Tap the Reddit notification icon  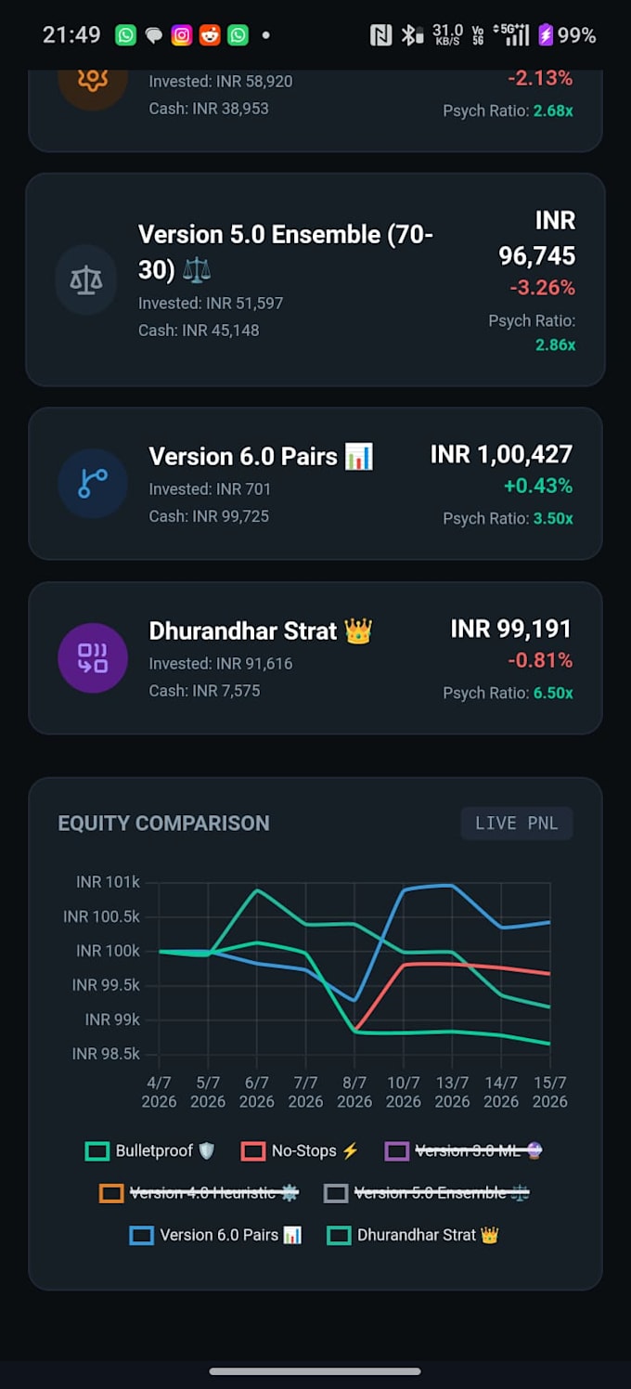point(210,35)
